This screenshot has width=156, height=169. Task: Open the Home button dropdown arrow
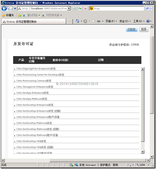[x=81, y=21]
